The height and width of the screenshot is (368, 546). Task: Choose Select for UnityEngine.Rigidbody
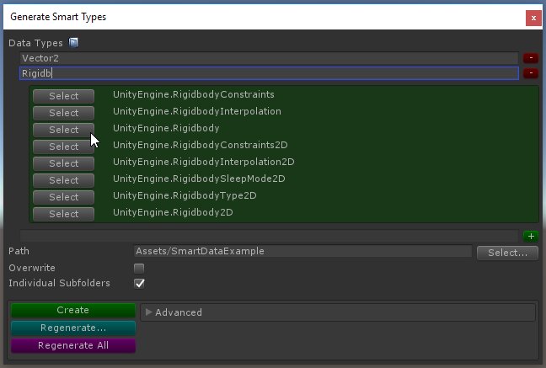[x=64, y=130]
